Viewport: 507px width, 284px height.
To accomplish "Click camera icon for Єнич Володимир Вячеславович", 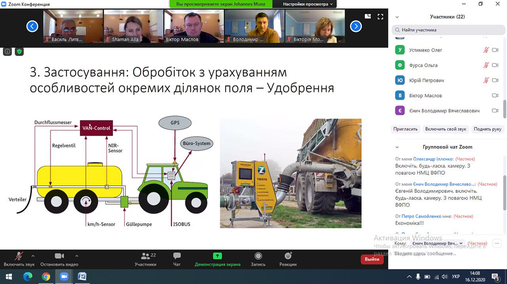I will point(495,111).
